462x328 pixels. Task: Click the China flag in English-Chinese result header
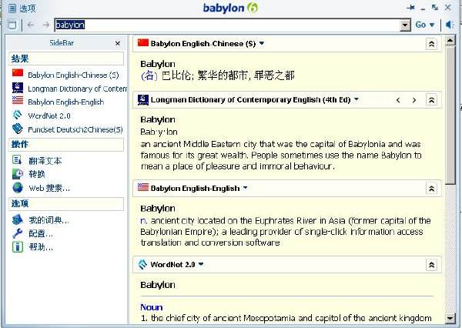[143, 42]
